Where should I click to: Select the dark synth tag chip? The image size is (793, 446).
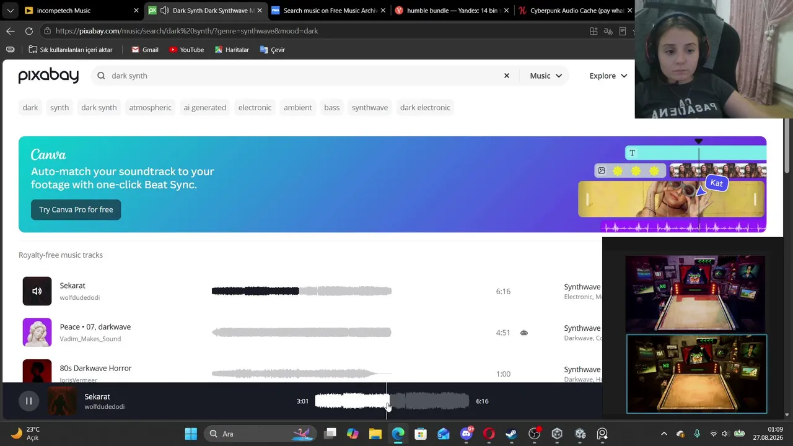click(x=99, y=107)
